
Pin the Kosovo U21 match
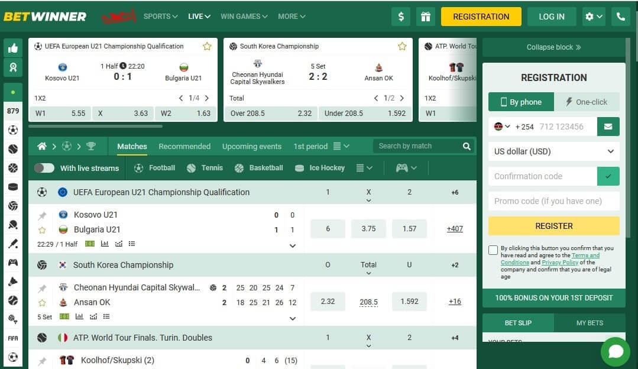(x=42, y=216)
